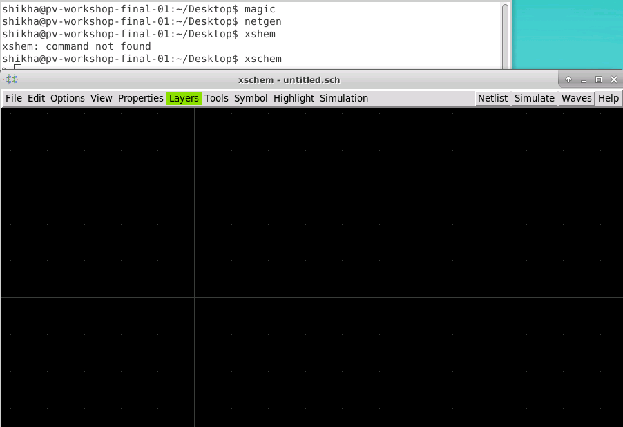This screenshot has height=427, width=623.
Task: Click the xschem - untitled.sch title bar
Action: click(x=290, y=79)
